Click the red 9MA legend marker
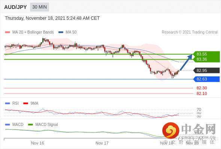The image size is (221, 149). (25, 104)
